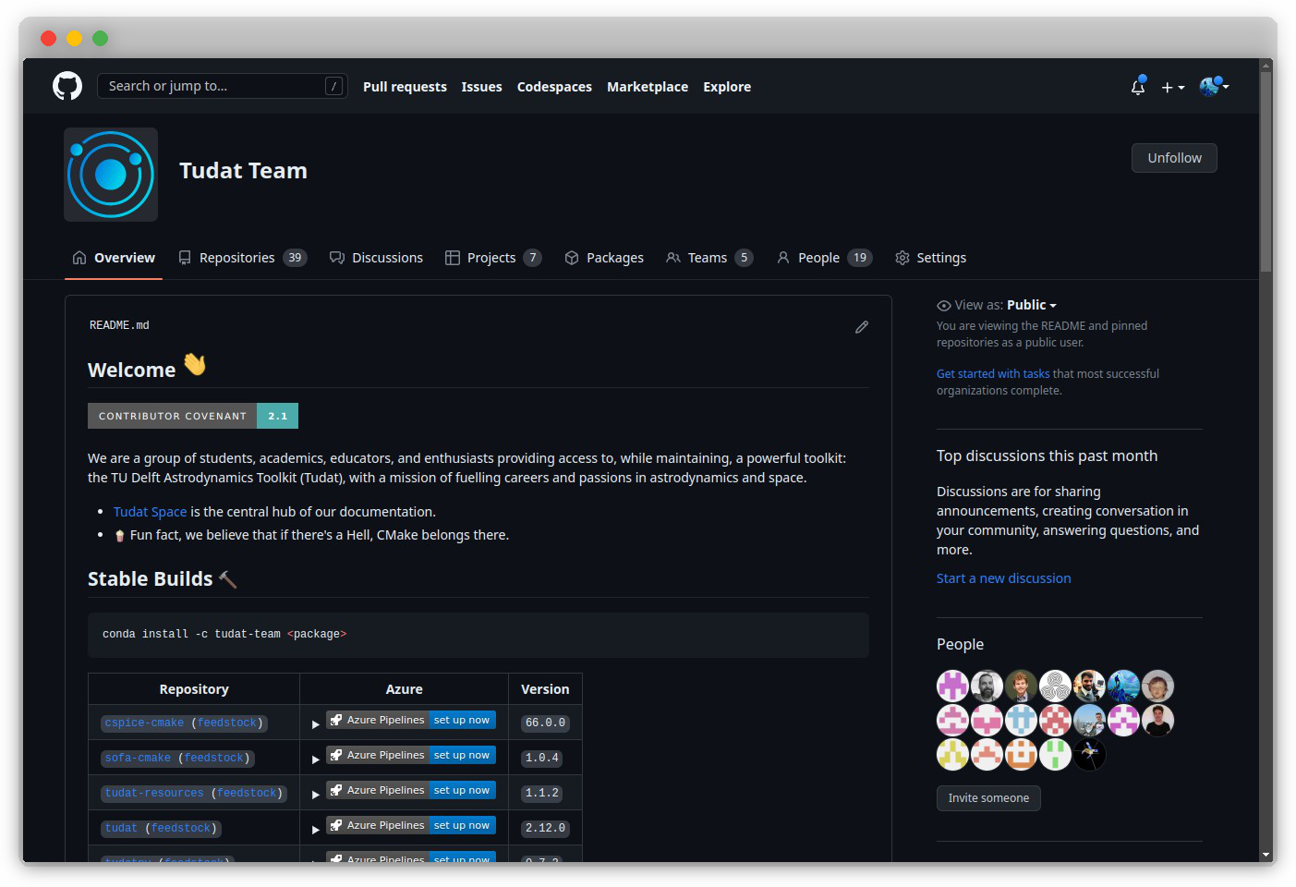The height and width of the screenshot is (887, 1296).
Task: Switch to the Discussions tab
Action: [x=376, y=258]
